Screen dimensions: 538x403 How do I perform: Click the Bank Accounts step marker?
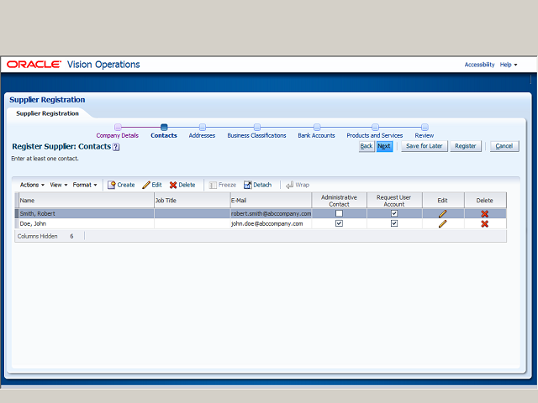click(x=317, y=127)
